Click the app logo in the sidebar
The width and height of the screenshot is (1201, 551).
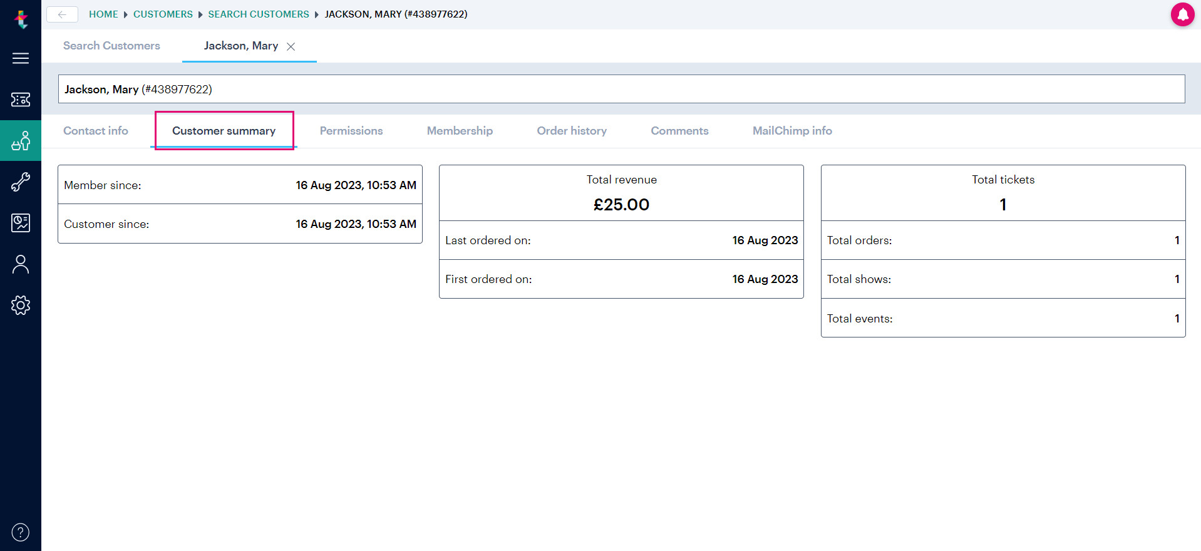click(21, 19)
